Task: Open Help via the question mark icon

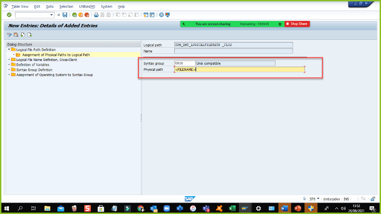Action: coord(161,15)
